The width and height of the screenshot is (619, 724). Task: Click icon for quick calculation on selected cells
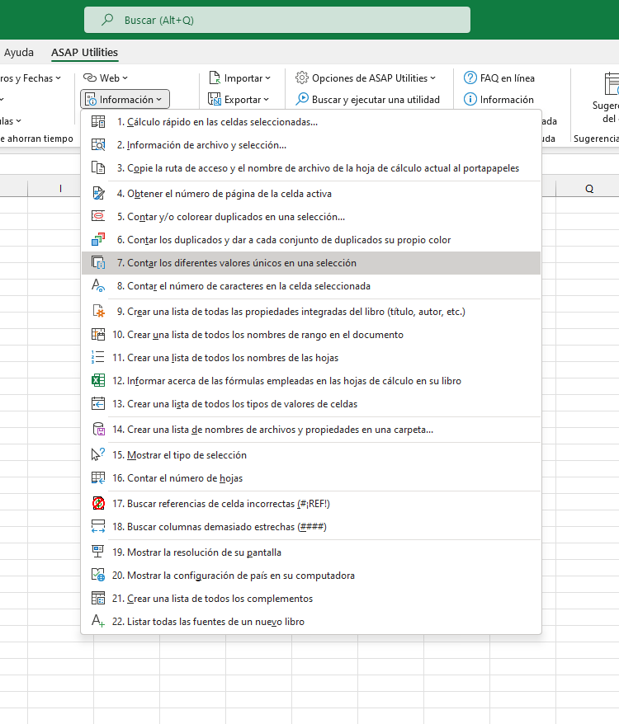98,122
